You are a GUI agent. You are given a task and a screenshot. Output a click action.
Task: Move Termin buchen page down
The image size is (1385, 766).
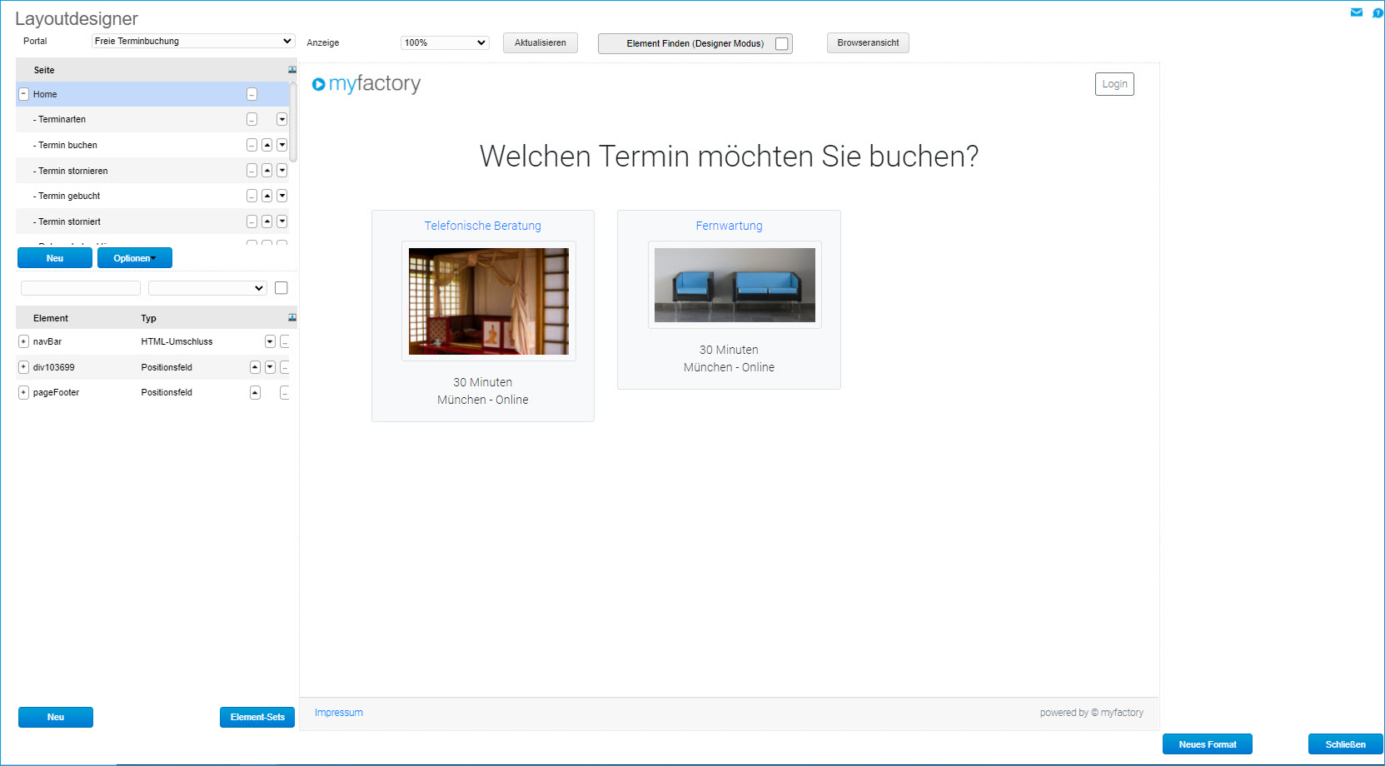click(281, 145)
